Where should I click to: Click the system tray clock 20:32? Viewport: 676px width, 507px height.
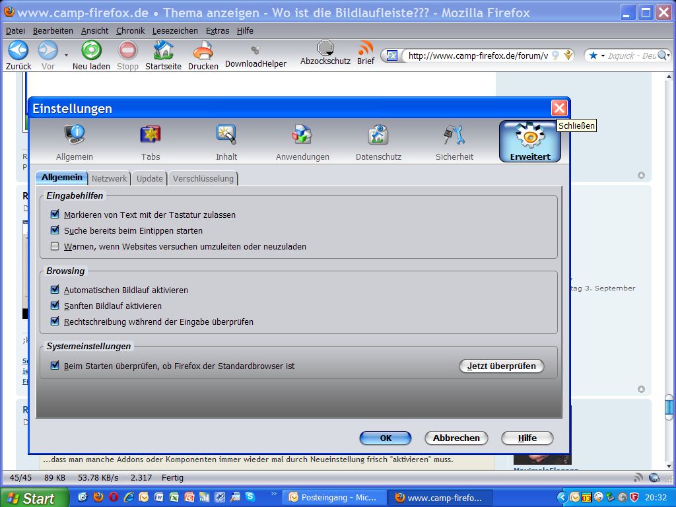click(x=656, y=498)
